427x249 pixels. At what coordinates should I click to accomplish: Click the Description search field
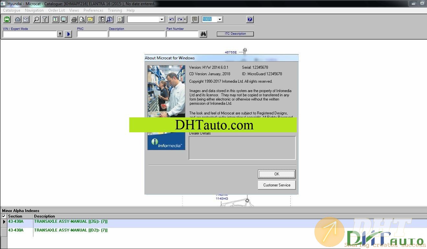pos(137,34)
